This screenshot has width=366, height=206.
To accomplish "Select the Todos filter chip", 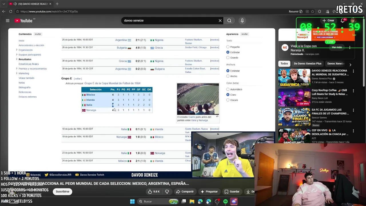I will [x=284, y=64].
